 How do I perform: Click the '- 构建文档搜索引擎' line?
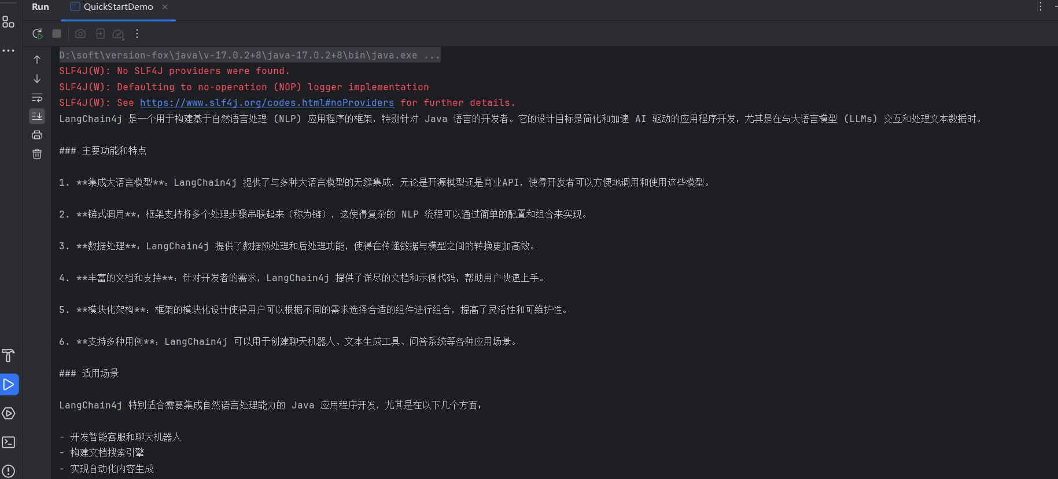click(102, 453)
